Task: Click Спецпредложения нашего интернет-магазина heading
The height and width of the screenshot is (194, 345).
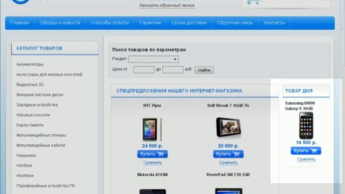Action: (179, 91)
